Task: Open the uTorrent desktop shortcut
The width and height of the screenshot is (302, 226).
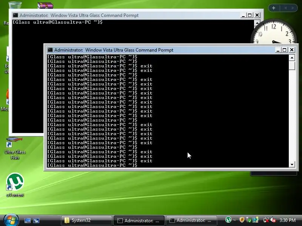Action: [15, 185]
